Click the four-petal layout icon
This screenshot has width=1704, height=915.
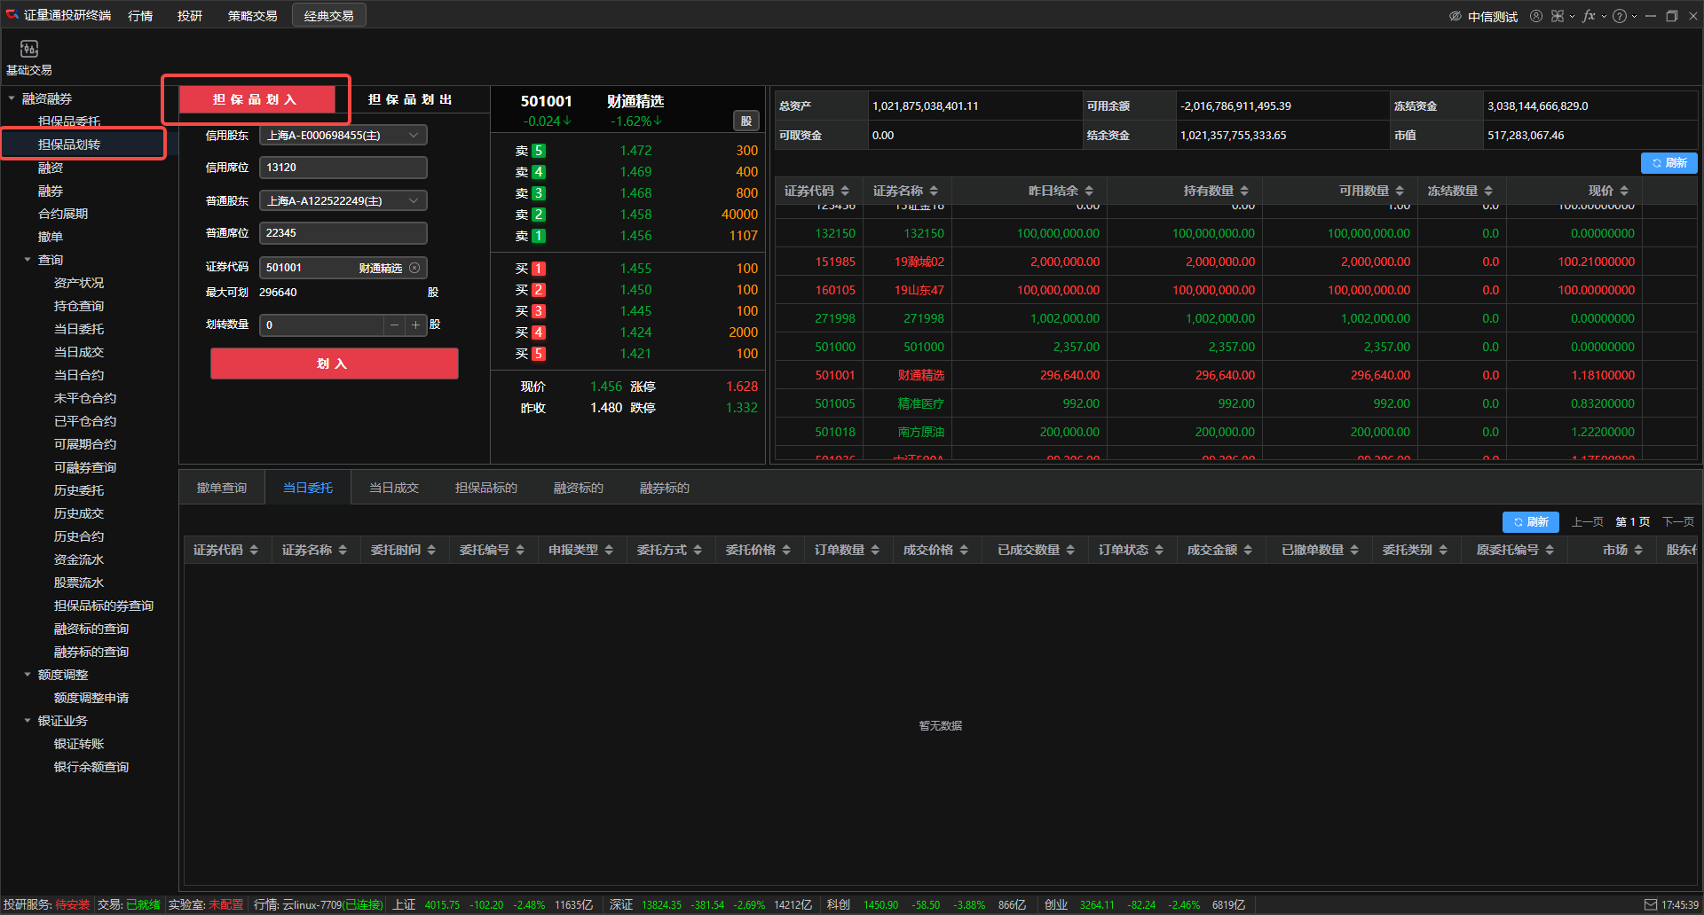pos(1558,16)
